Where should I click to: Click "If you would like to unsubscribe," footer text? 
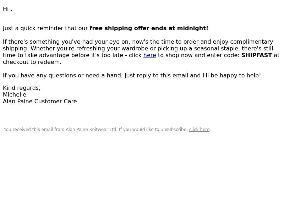coord(153,130)
